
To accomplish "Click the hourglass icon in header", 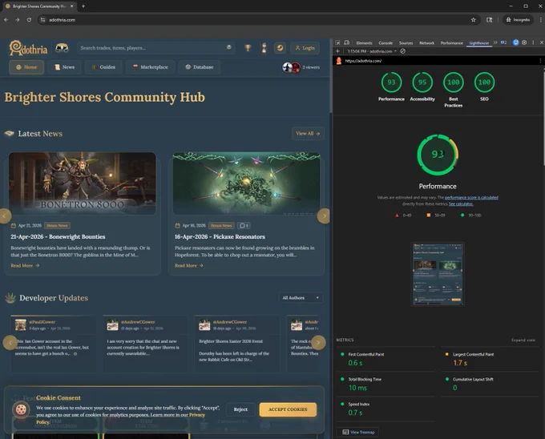I will (x=264, y=48).
